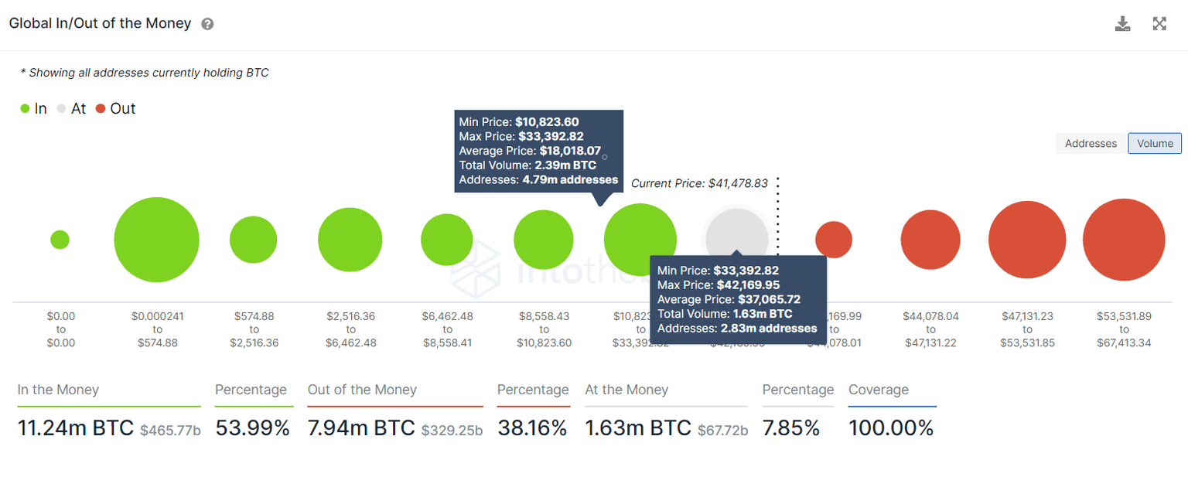Select the $47,131.23 to $53,531.85 bubble
Screen dimensions: 1188x477
click(1027, 240)
